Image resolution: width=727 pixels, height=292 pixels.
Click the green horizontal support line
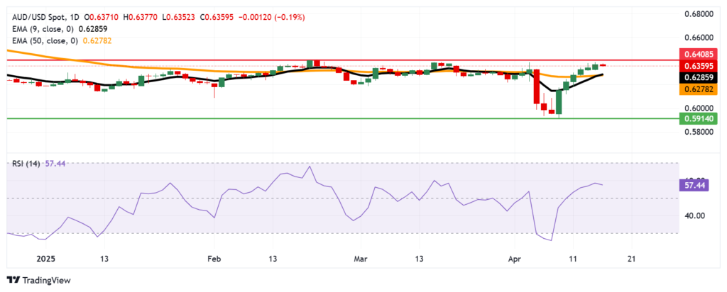pos(284,119)
